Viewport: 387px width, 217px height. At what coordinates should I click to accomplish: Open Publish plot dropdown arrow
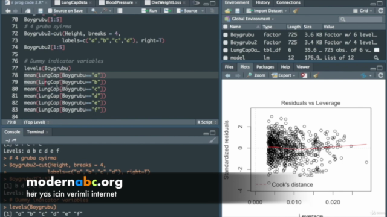coord(371,75)
